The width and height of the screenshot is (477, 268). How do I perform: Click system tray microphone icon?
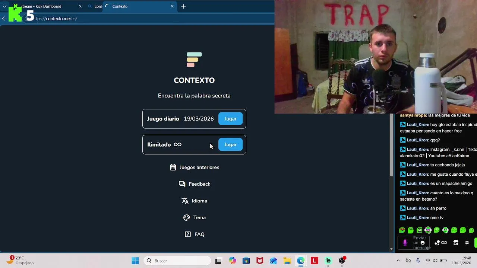pos(418,261)
